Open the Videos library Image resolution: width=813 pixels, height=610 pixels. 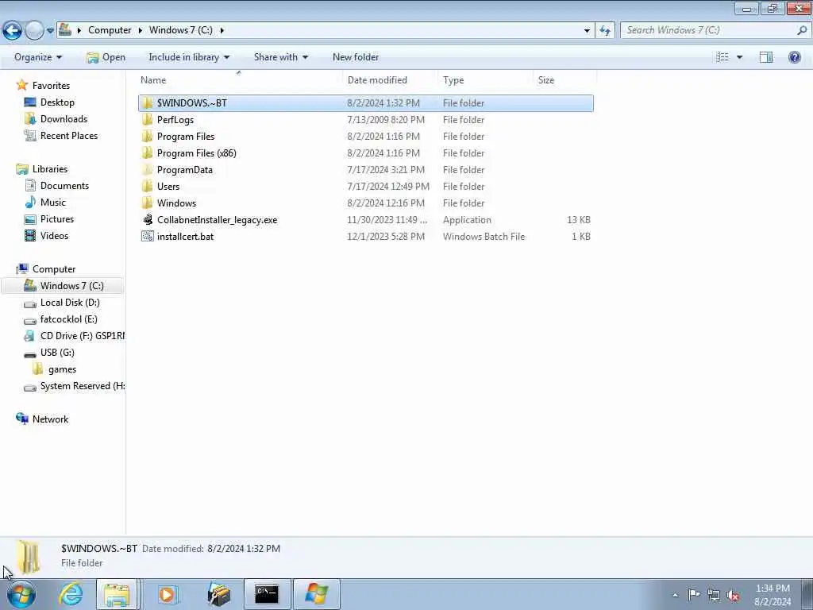click(54, 235)
